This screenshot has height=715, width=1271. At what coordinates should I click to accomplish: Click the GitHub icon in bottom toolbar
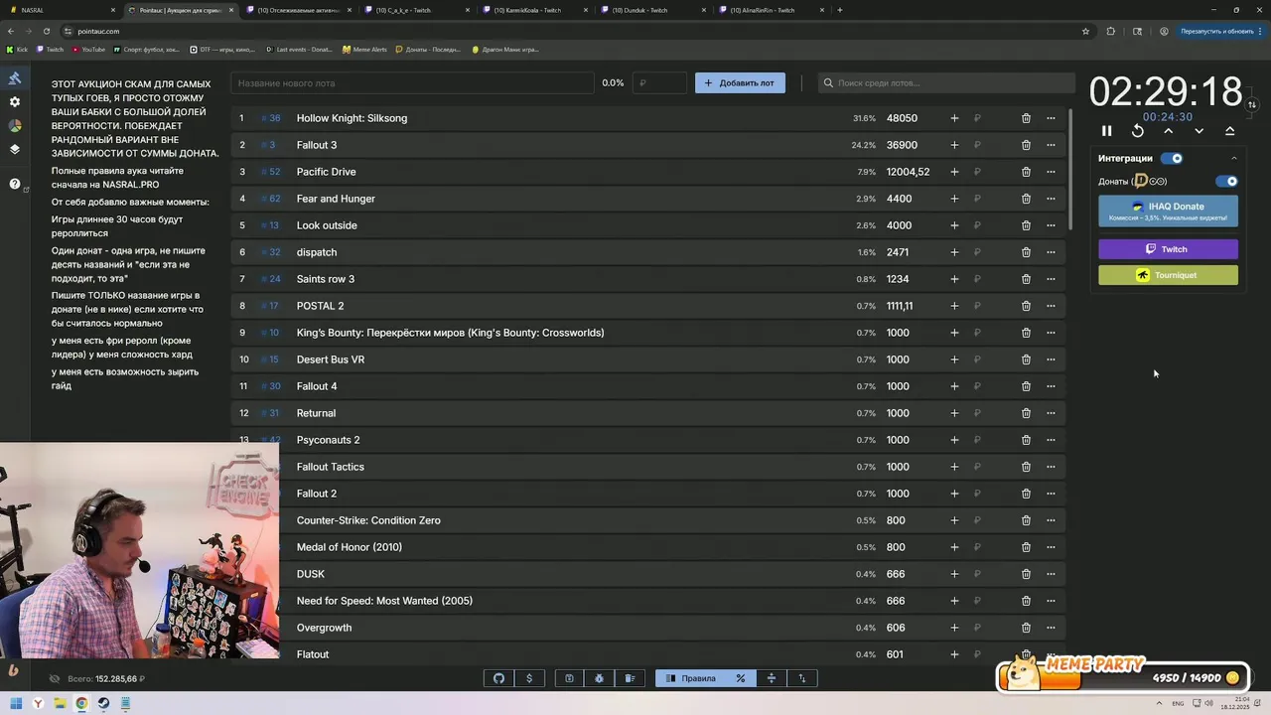[498, 678]
